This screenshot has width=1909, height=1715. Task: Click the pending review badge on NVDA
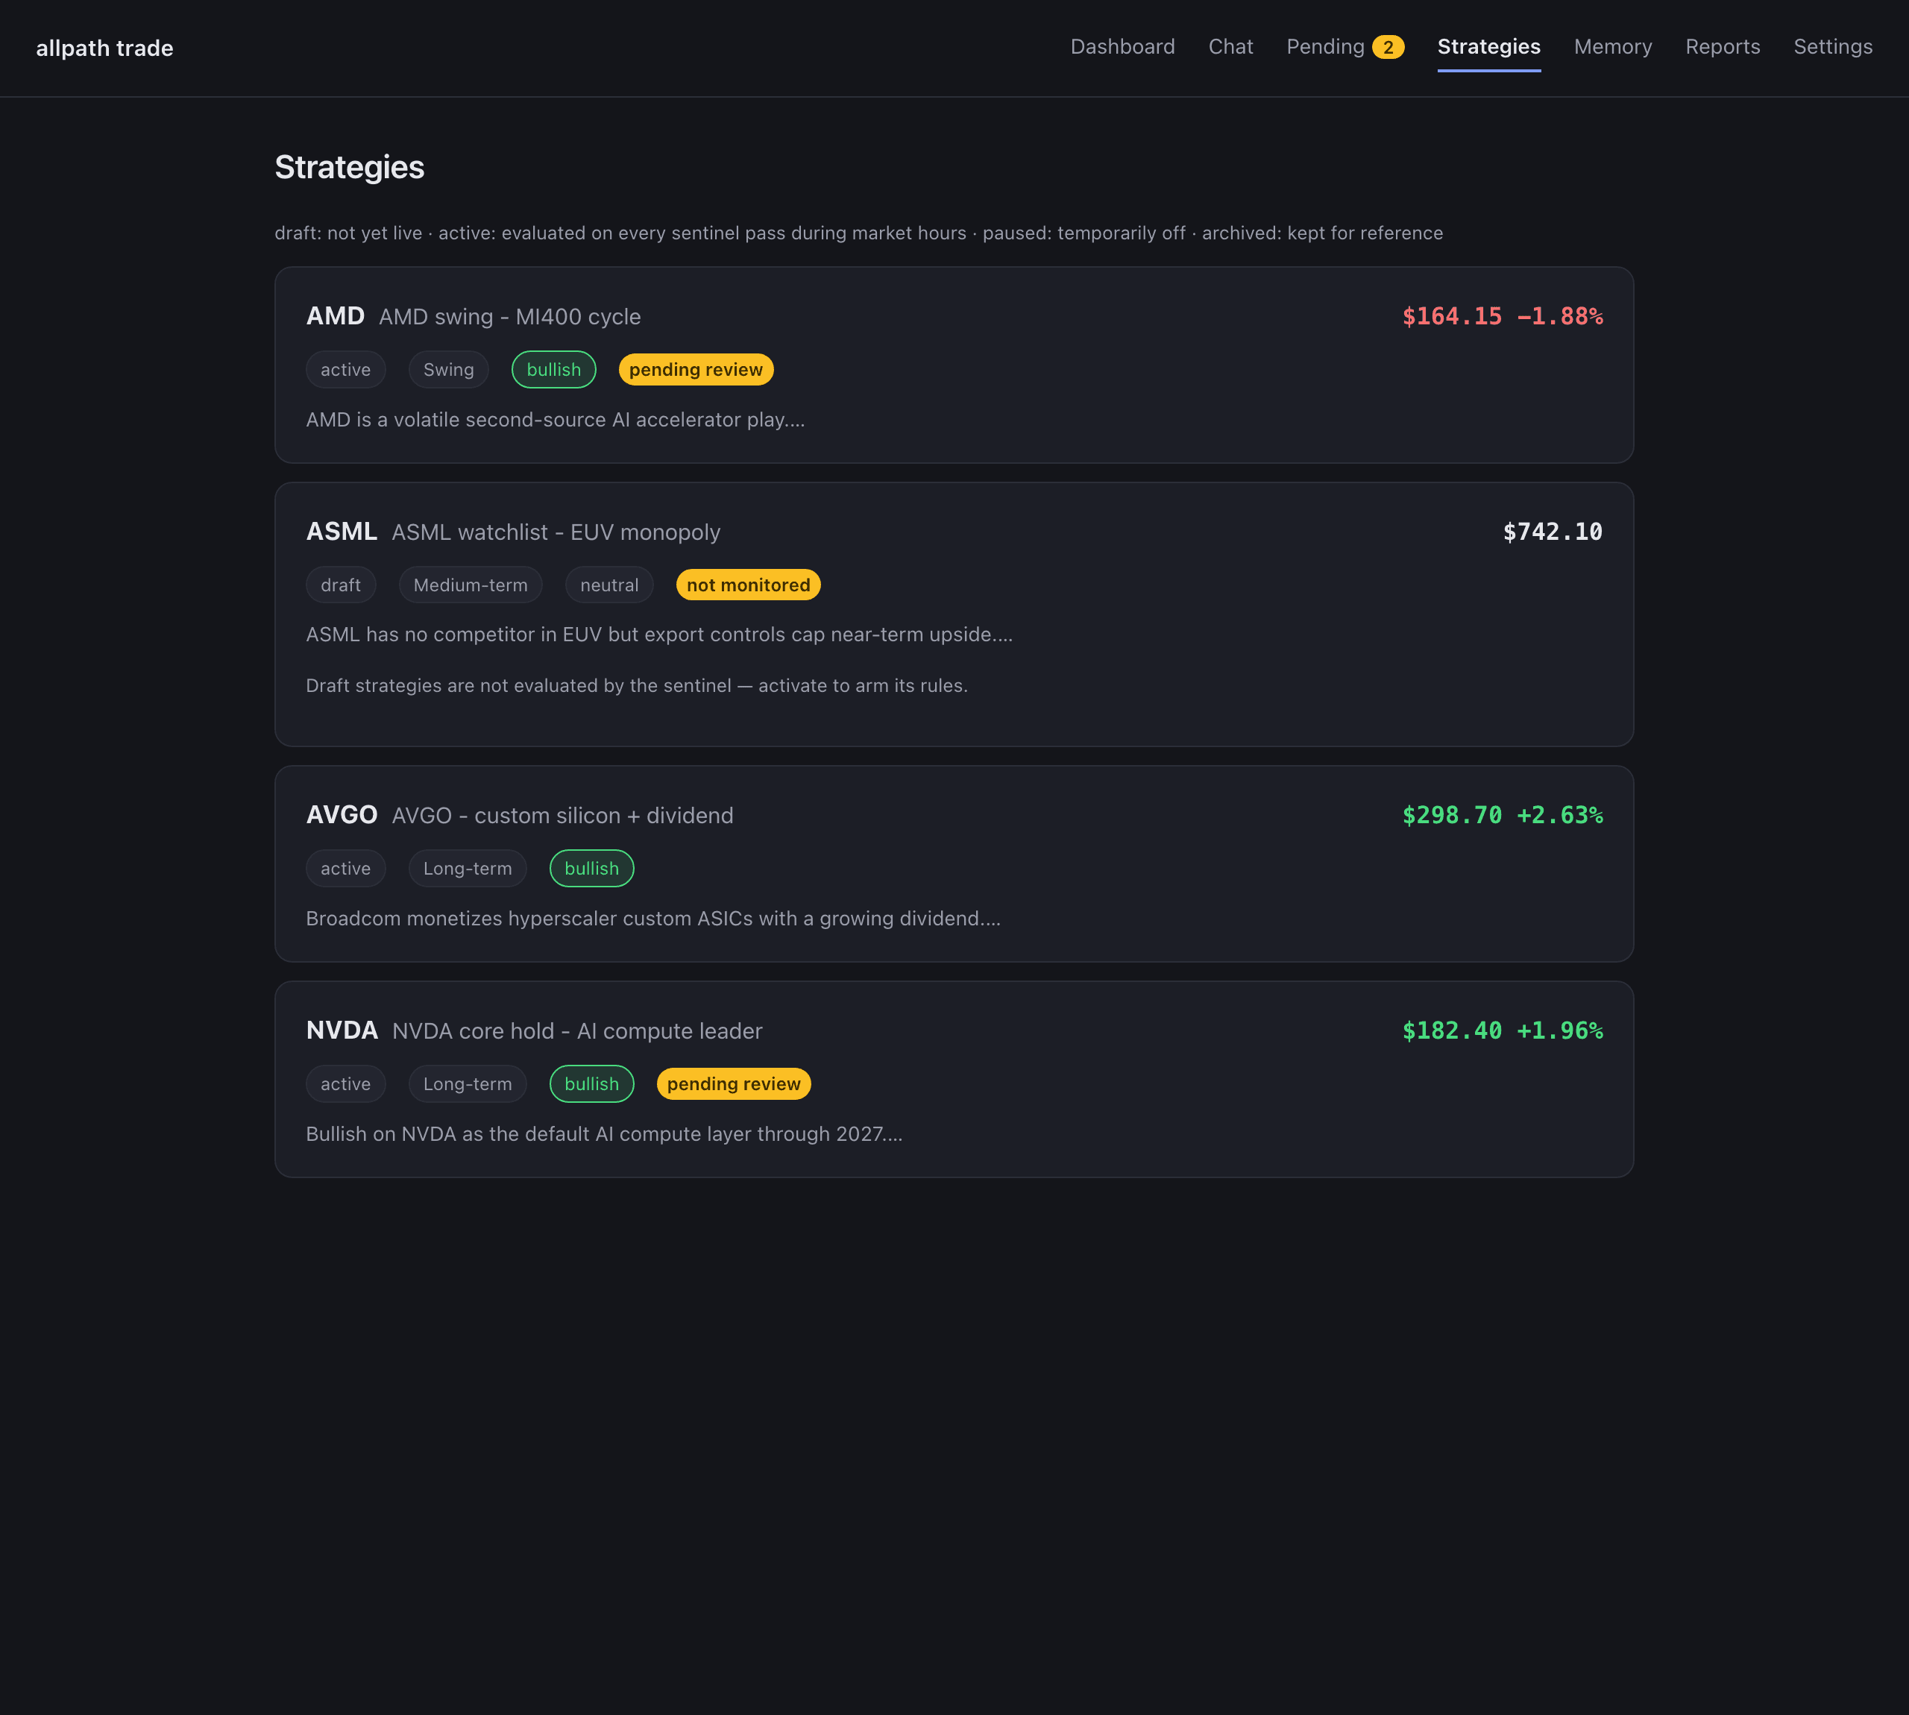733,1085
